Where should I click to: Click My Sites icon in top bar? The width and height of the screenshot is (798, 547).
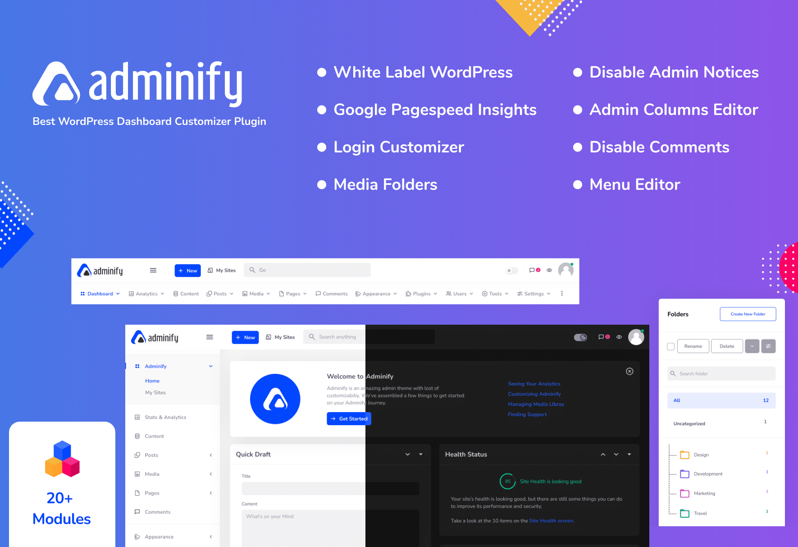tap(210, 271)
